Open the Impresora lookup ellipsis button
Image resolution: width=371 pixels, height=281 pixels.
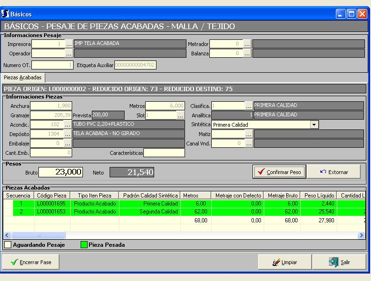68,44
